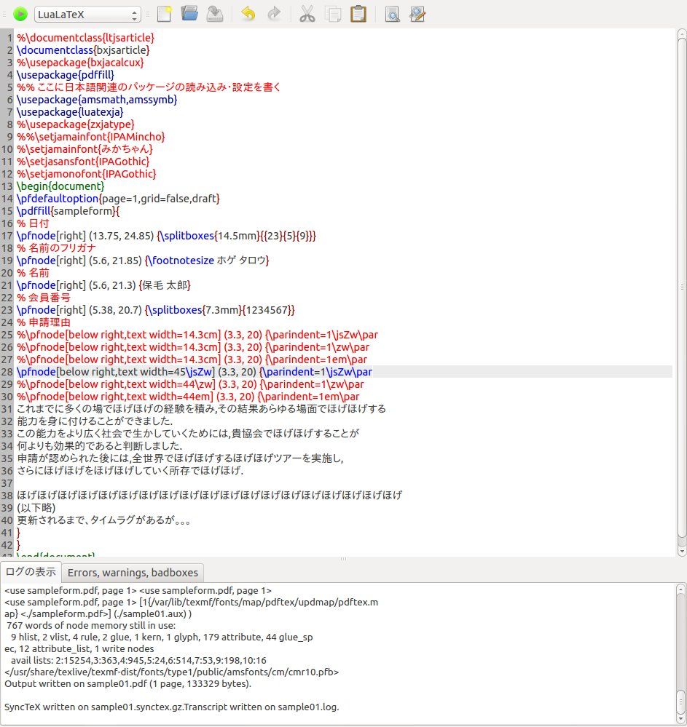Open the Find and Replace dialog
The height and width of the screenshot is (727, 687).
[417, 14]
